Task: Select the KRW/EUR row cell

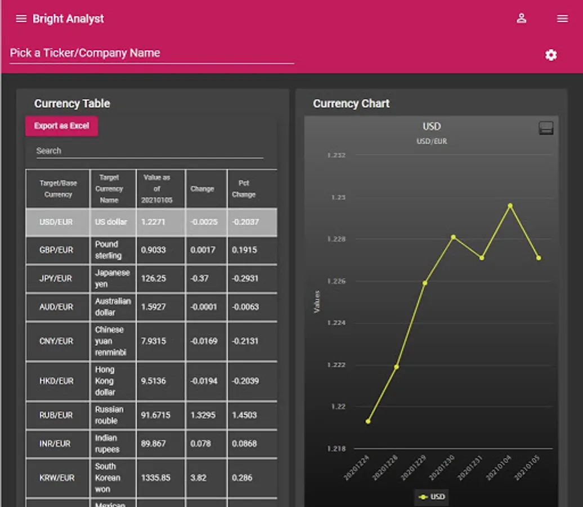Action: (x=58, y=478)
